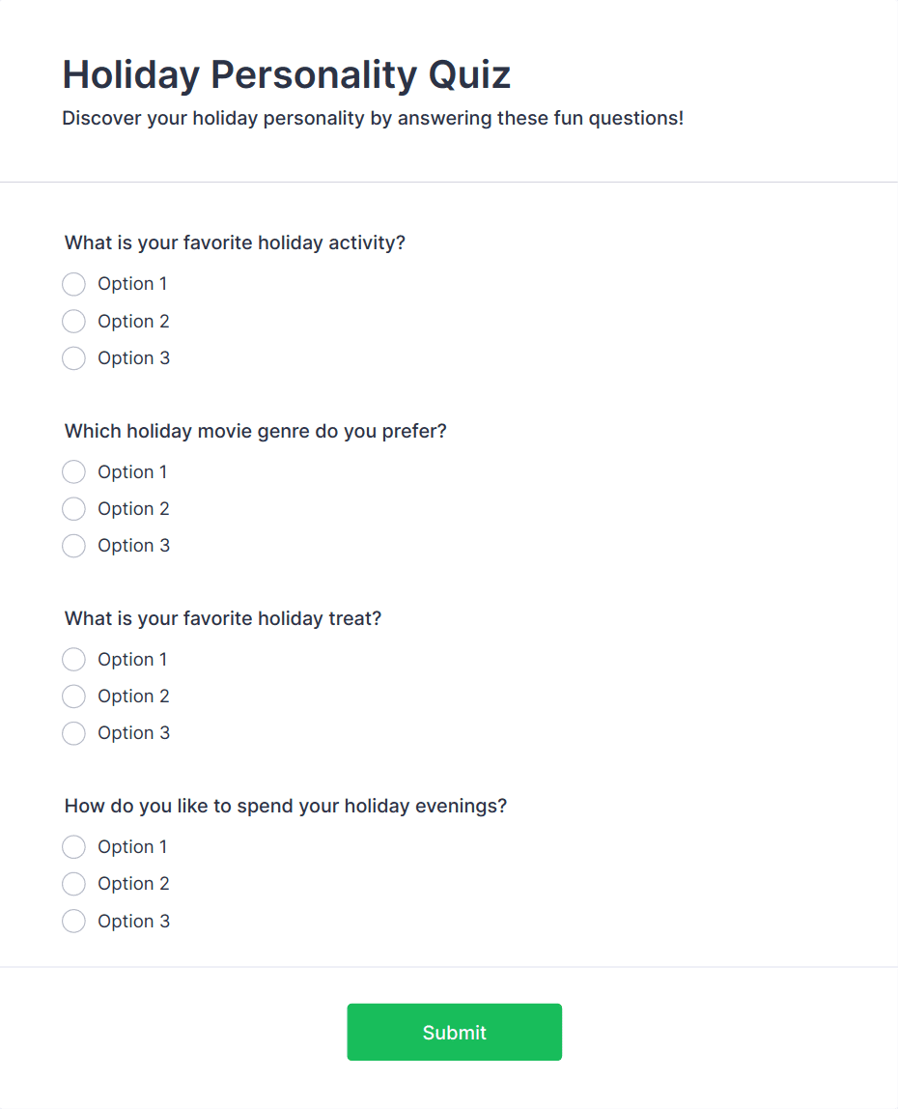
Task: Select Option 3 for holiday movie genre
Action: 73,545
